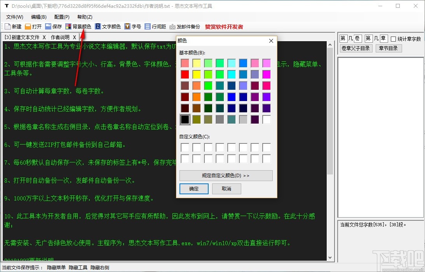Open the 文字颜色 text color tool

tap(108, 26)
